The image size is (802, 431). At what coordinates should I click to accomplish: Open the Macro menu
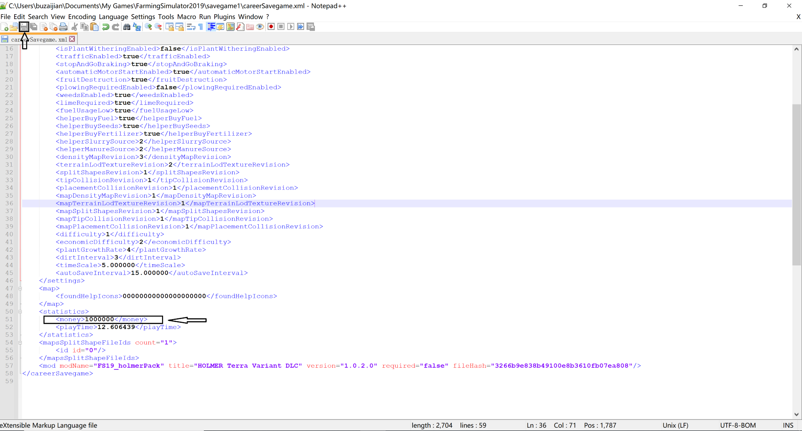186,17
